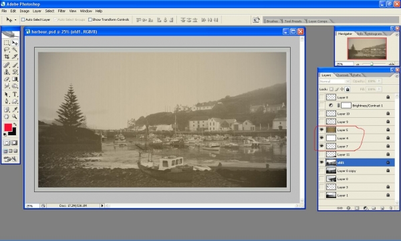Open the Filter menu

tap(61, 11)
